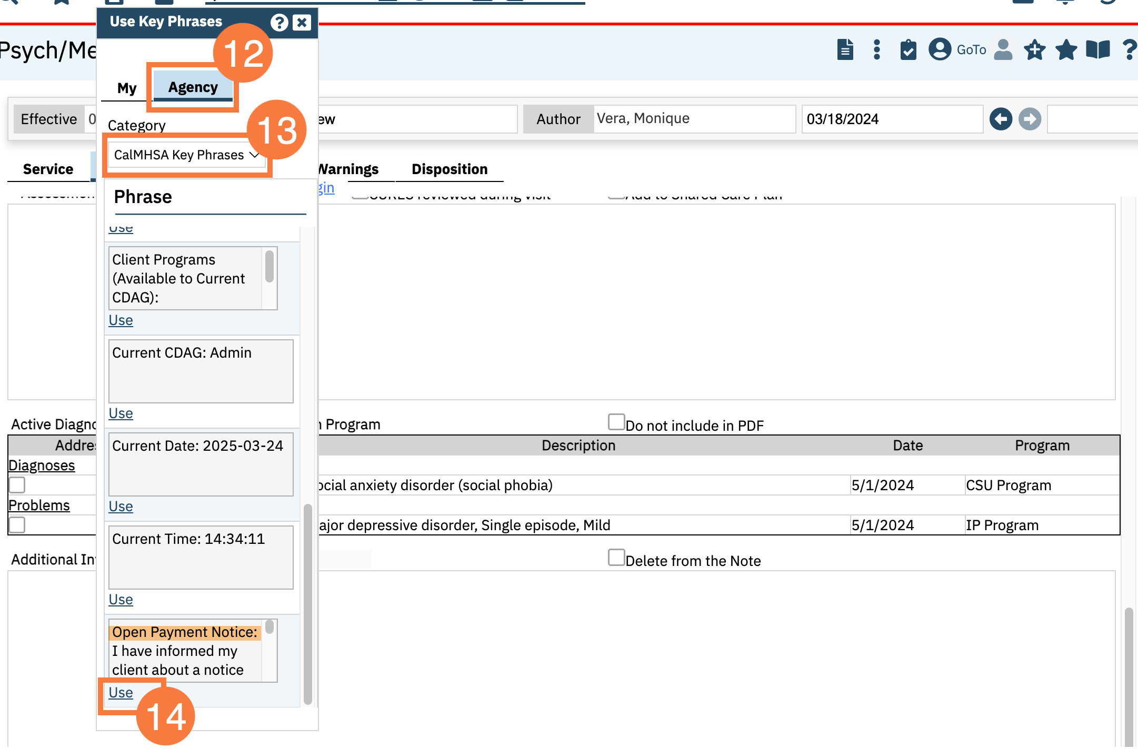Click the open book icon
This screenshot has height=749, width=1138.
[1097, 50]
